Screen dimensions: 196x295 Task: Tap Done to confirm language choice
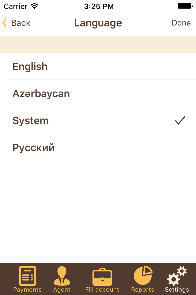[x=181, y=23]
